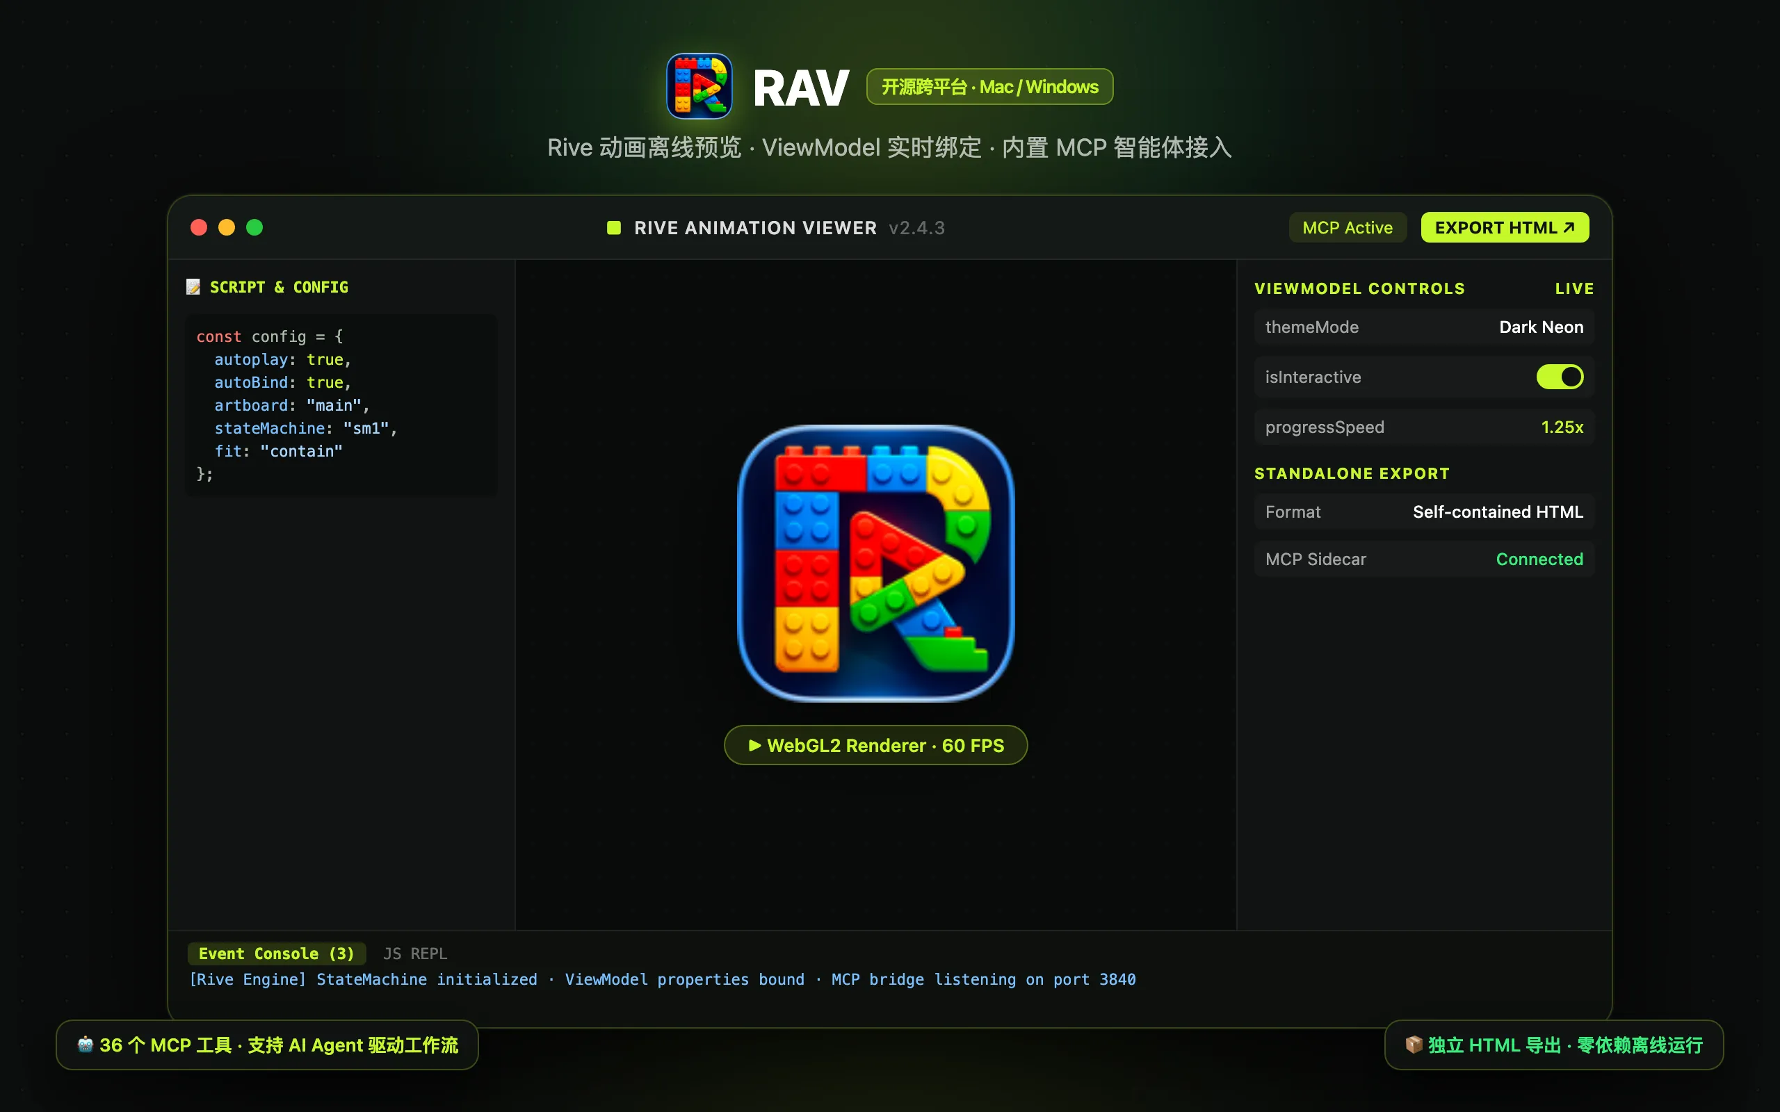
Task: Click the green maximize window dot
Action: [254, 227]
